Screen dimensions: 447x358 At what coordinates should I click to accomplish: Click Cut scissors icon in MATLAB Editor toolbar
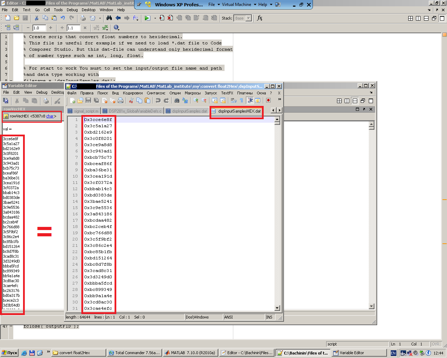(x=36, y=18)
